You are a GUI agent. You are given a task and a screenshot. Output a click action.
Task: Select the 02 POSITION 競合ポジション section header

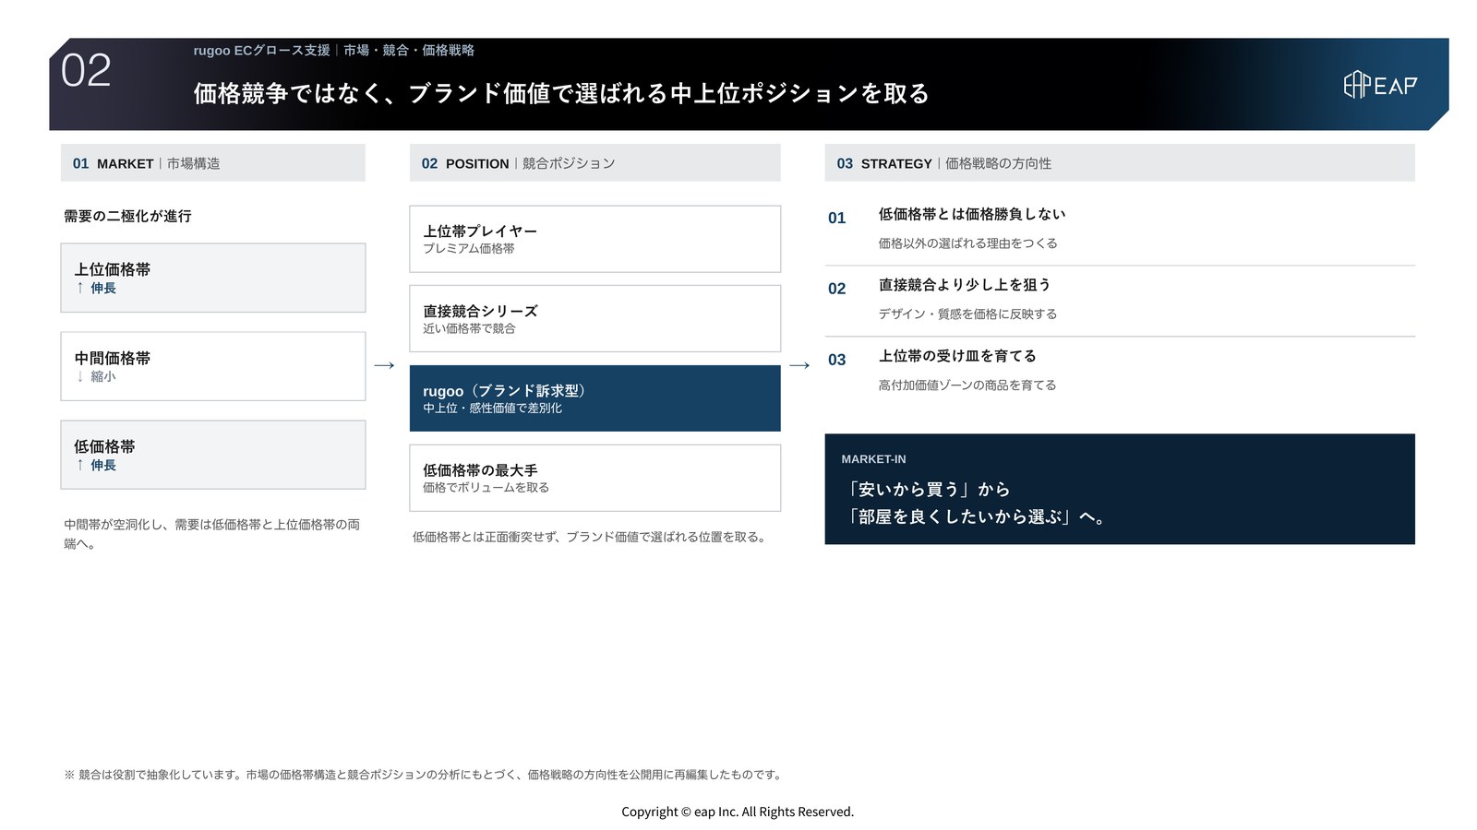tap(594, 162)
